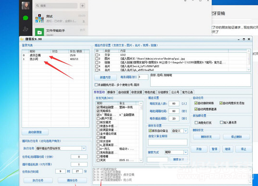Click the 循环推送轮数 input field
Image resolution: width=258 pixels, height=186 pixels.
pyautogui.click(x=79, y=164)
